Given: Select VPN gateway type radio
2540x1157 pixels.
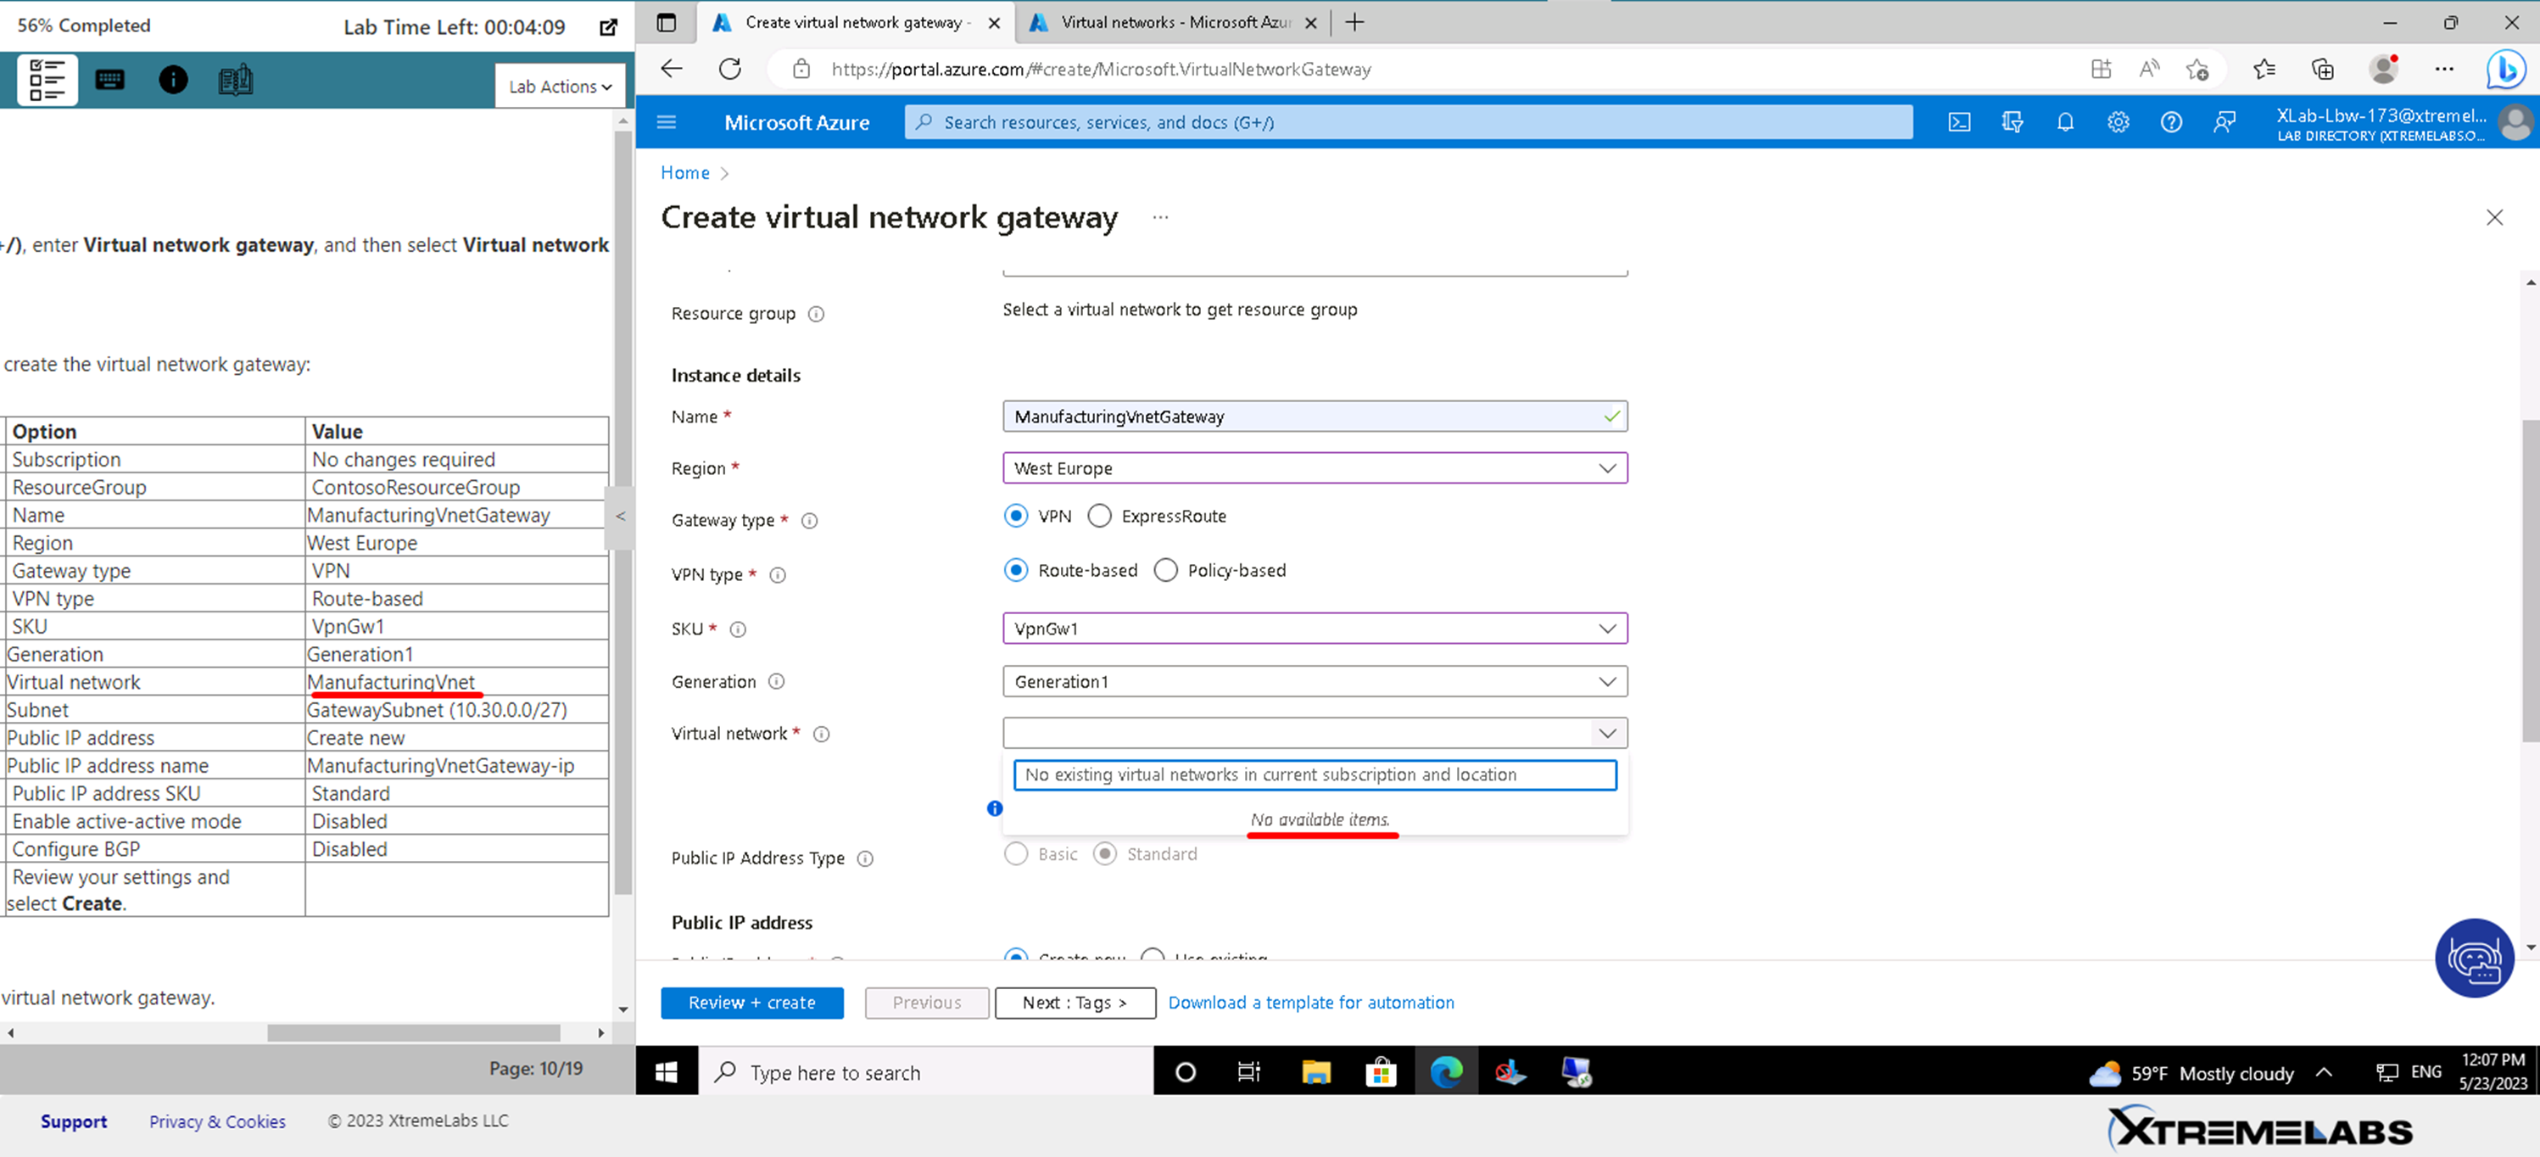Looking at the screenshot, I should pyautogui.click(x=1016, y=516).
